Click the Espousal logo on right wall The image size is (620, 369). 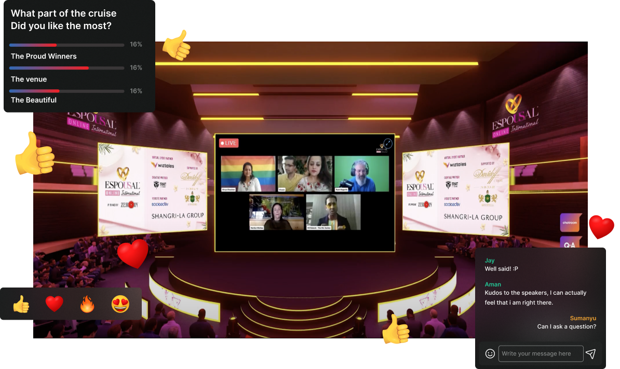[x=515, y=116]
